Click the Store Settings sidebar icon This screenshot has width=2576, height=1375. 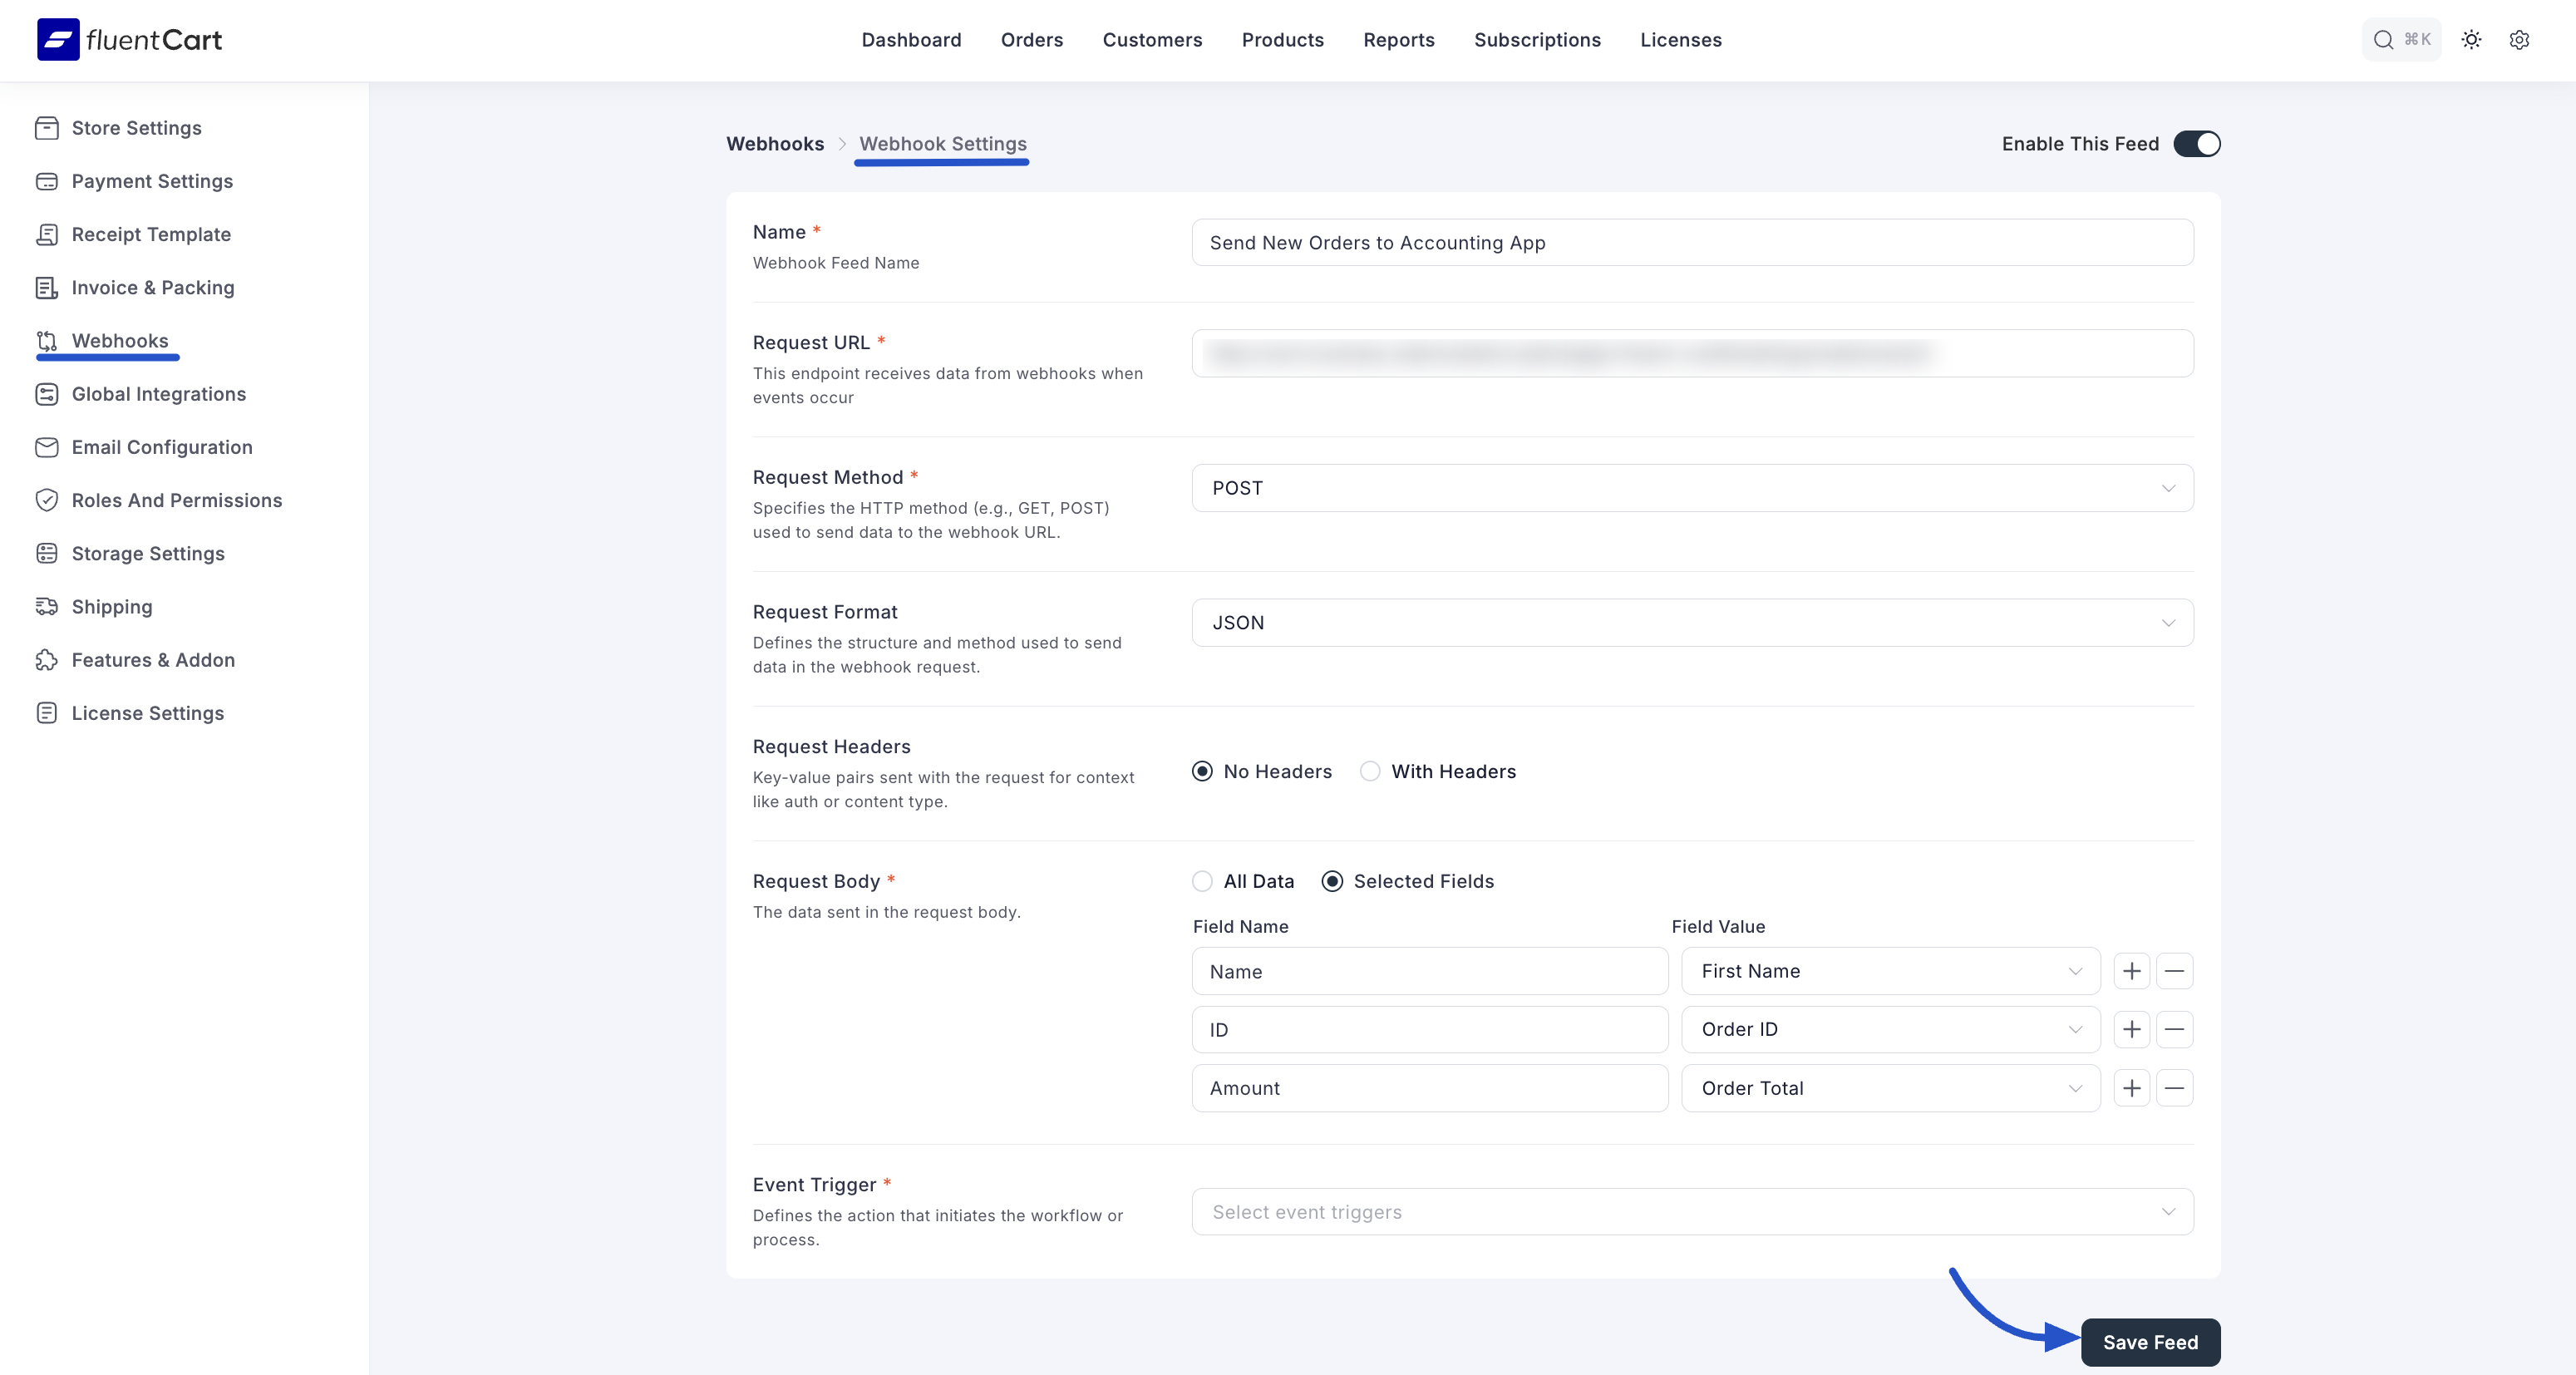click(46, 128)
